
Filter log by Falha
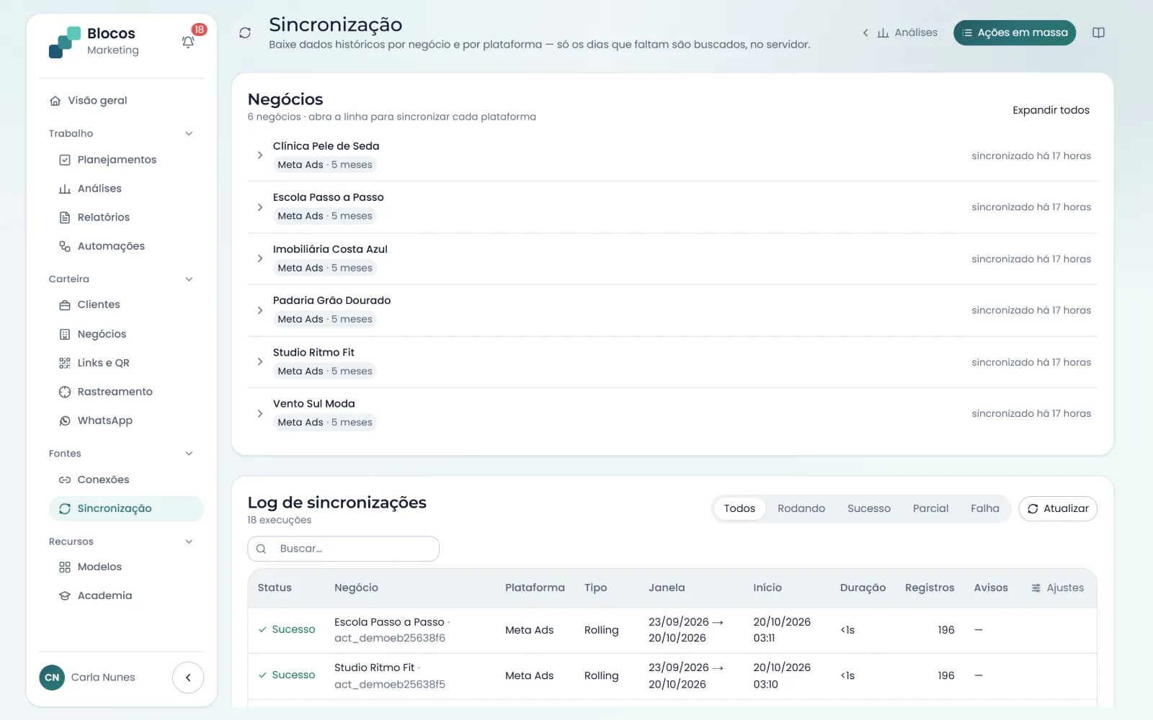pyautogui.click(x=984, y=508)
